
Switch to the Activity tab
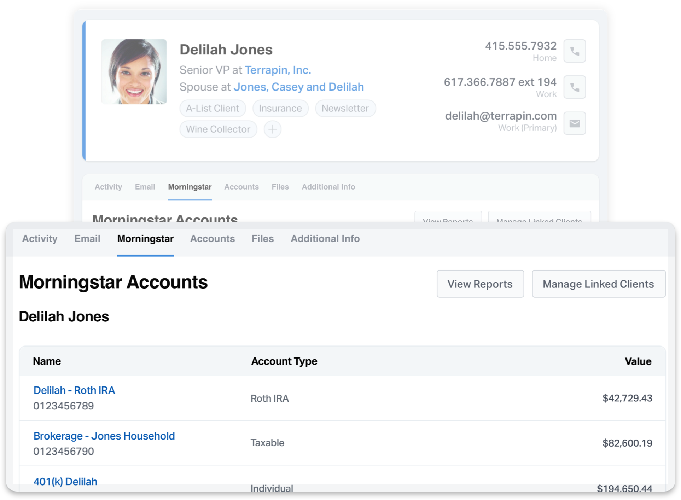[40, 239]
